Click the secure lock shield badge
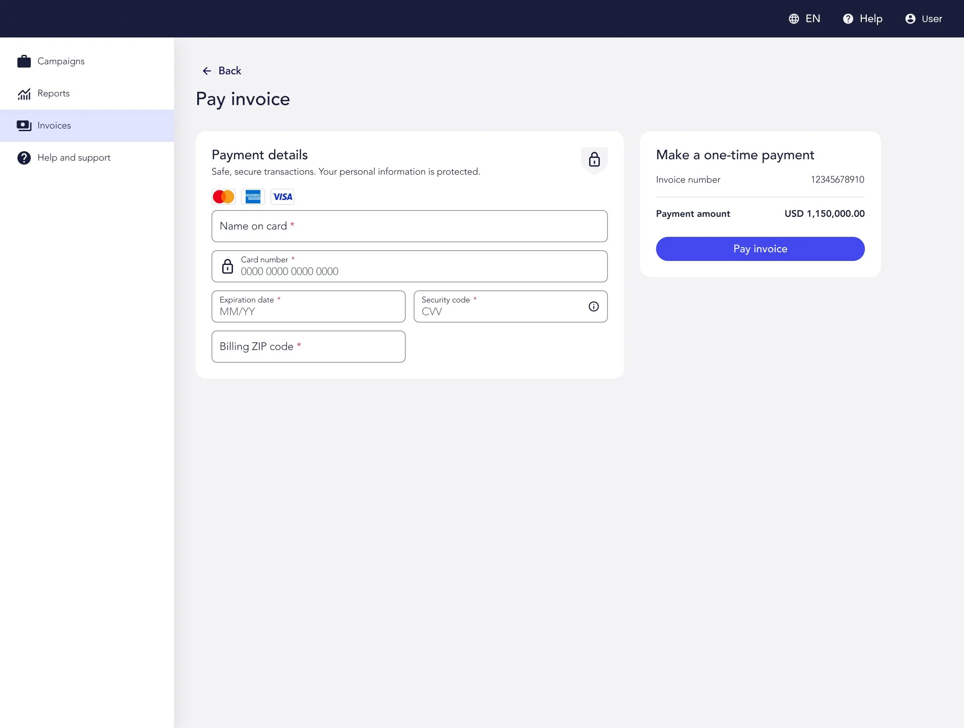 594,160
